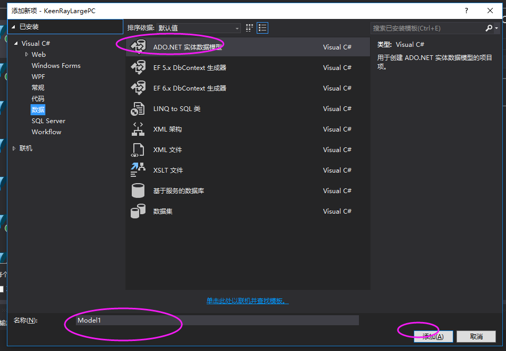Open the search options dropdown arrow
Viewport: 506px width, 351px height.
pos(497,28)
